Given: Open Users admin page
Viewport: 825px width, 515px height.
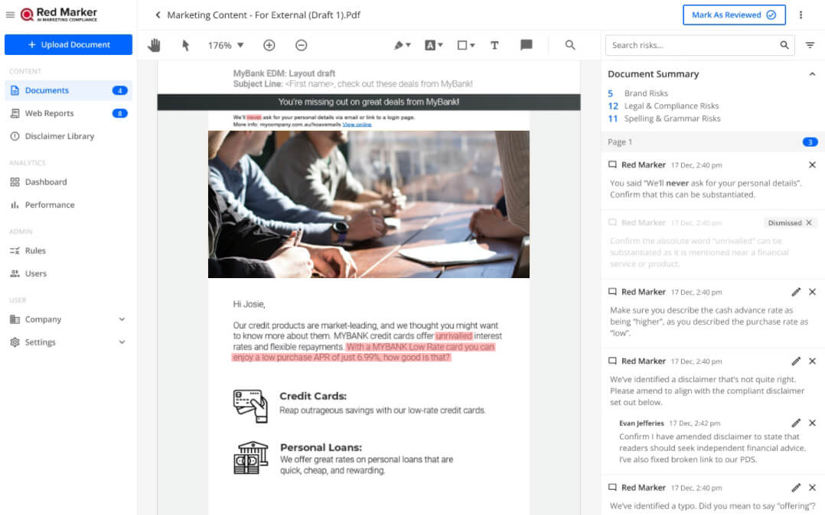Looking at the screenshot, I should click(35, 274).
